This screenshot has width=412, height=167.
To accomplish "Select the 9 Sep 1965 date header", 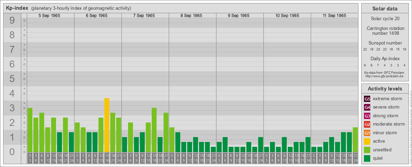I will tap(239, 16).
